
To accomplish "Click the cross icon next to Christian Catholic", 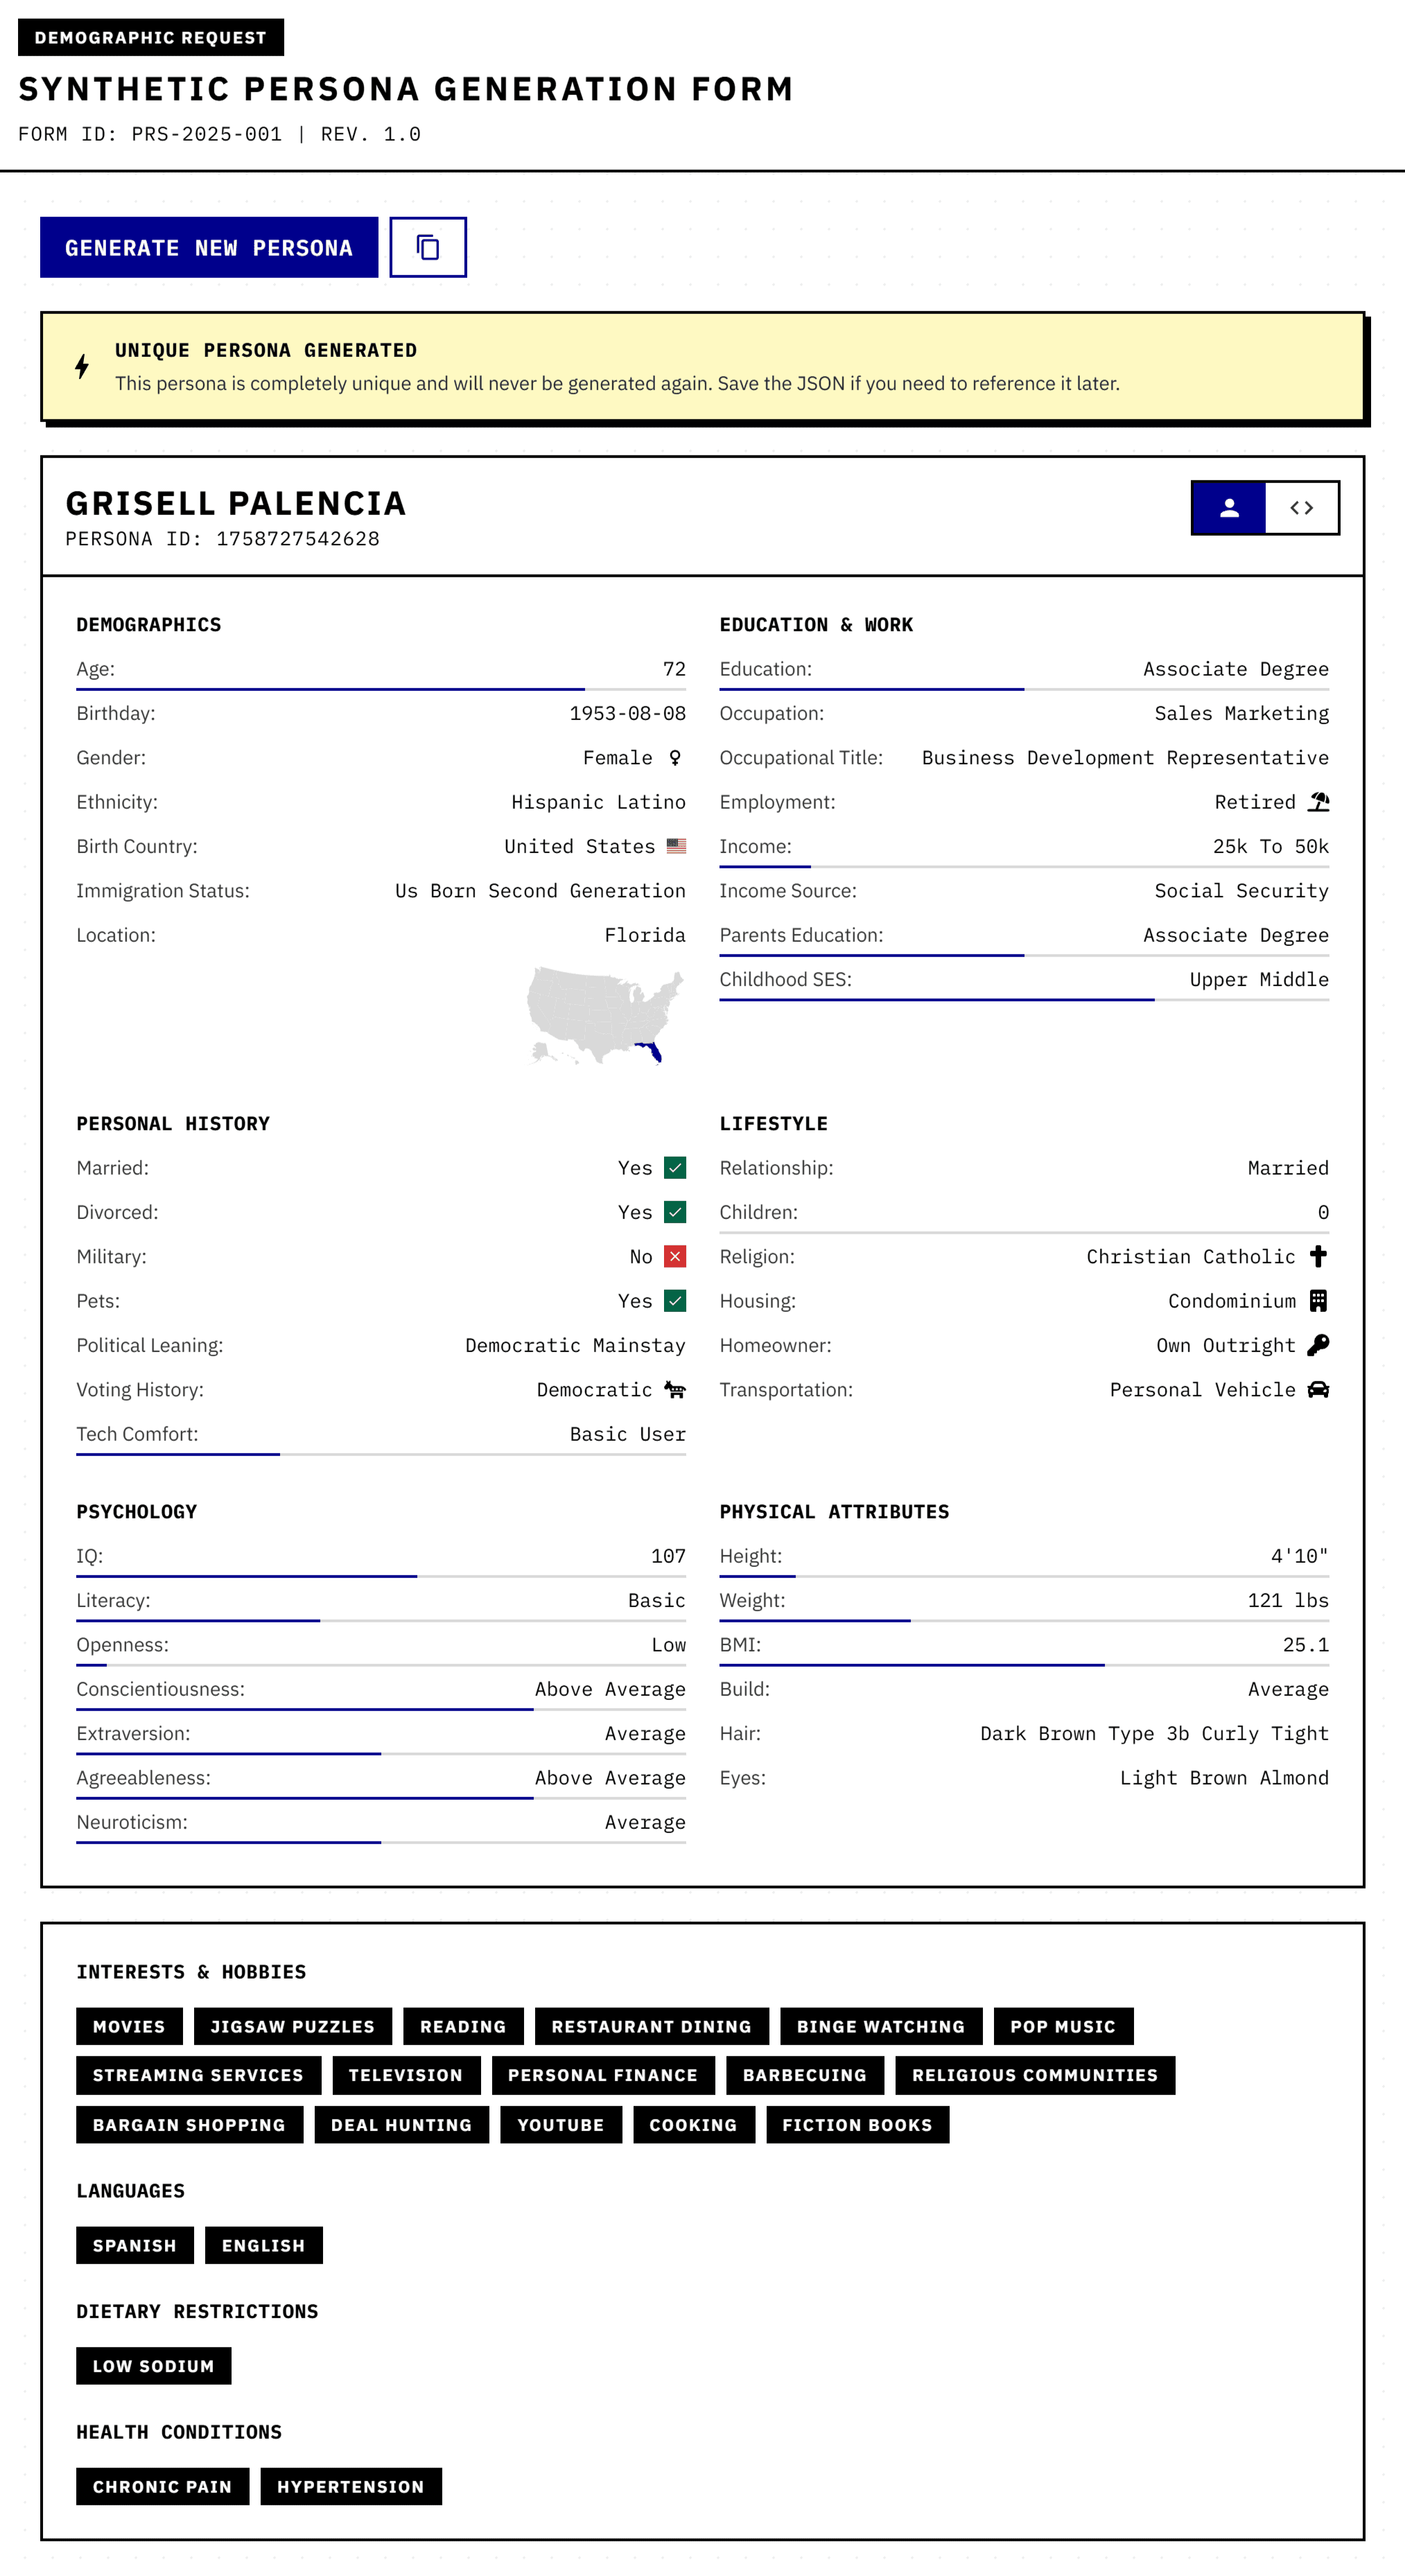I will 1319,1256.
